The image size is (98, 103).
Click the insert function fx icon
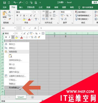(35, 28)
